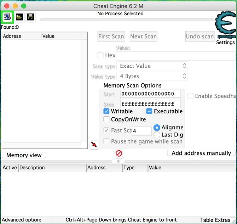Open the Memory view button

(x=24, y=155)
